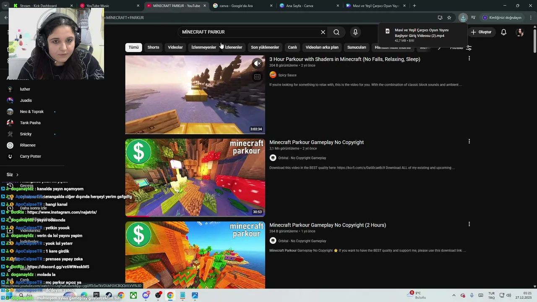Open TUR TRQ language selector
The width and height of the screenshot is (537, 302).
coord(491,295)
